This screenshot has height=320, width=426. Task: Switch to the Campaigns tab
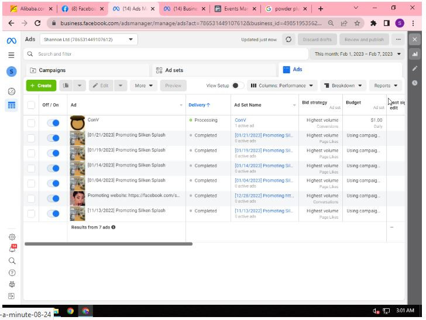pyautogui.click(x=88, y=70)
